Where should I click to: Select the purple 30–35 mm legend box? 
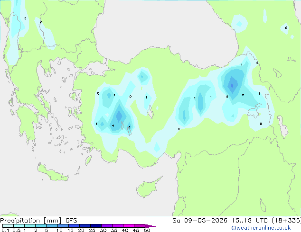click(x=107, y=226)
